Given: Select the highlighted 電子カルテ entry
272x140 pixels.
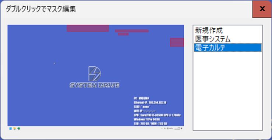Looking at the screenshot, I should [227, 48].
